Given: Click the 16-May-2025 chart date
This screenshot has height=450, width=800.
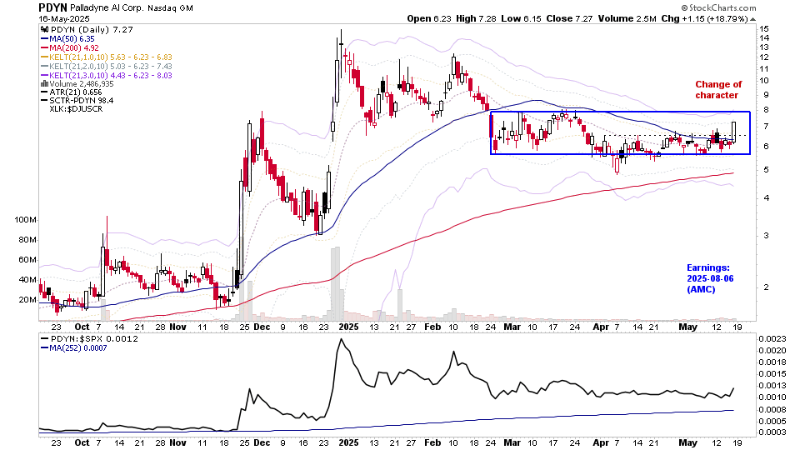Looking at the screenshot, I should (64, 19).
